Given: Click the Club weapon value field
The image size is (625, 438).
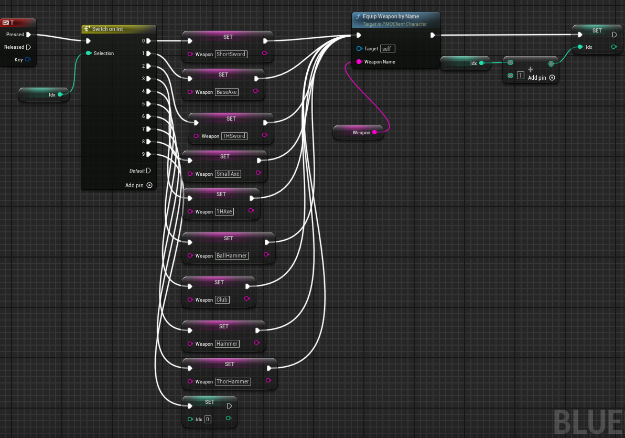Looking at the screenshot, I should coord(222,300).
